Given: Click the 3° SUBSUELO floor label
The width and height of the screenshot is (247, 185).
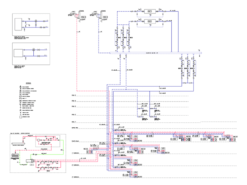Looking at the screenshot, I should [x=76, y=178].
